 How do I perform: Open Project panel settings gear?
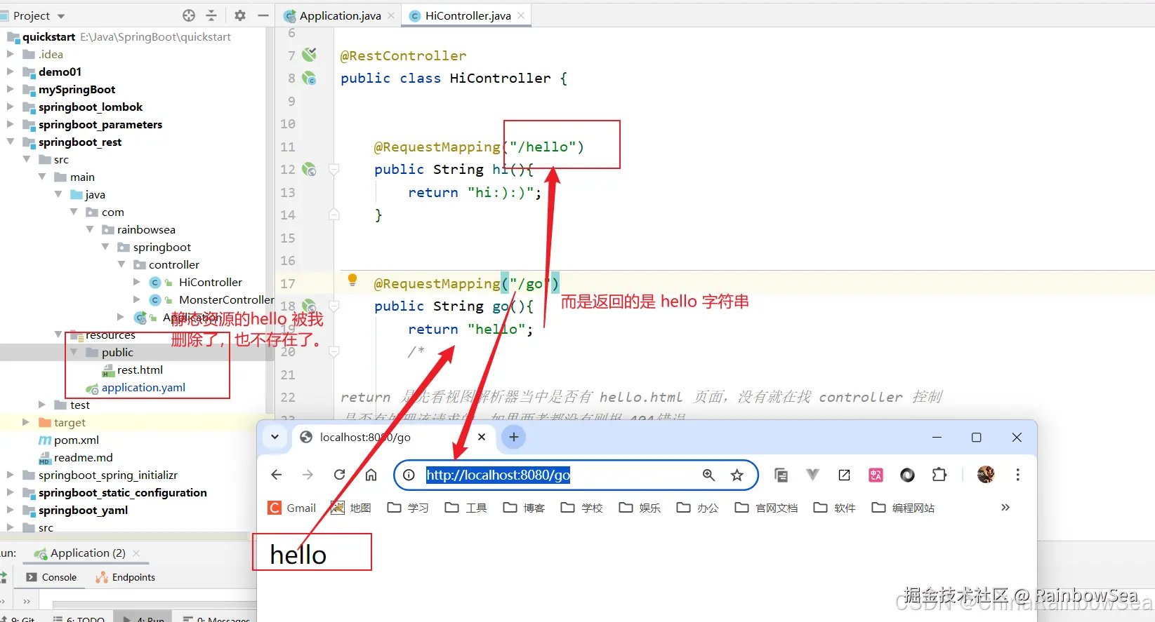pos(240,15)
